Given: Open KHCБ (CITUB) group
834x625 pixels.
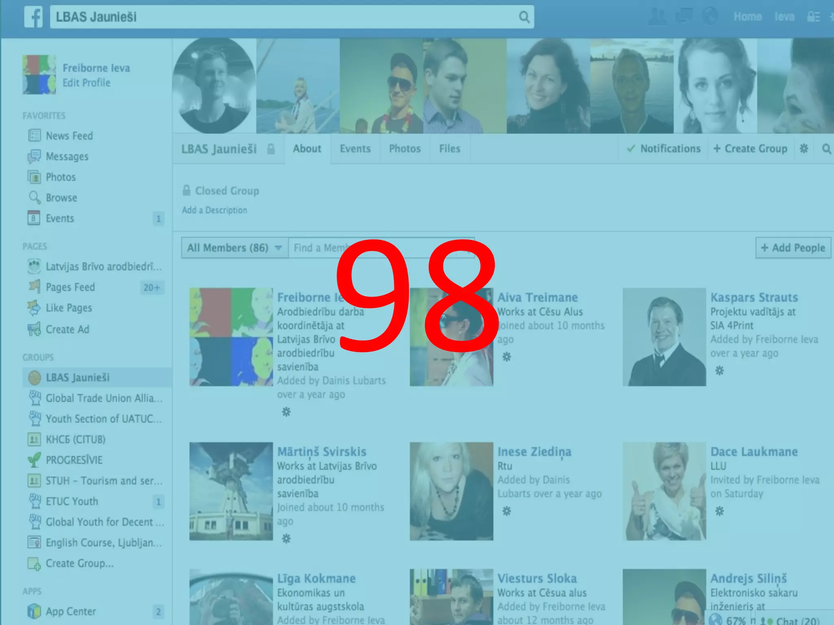Looking at the screenshot, I should pyautogui.click(x=75, y=439).
